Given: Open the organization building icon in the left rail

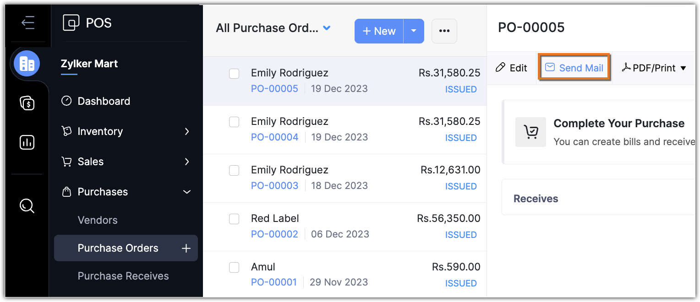Looking at the screenshot, I should (x=27, y=64).
